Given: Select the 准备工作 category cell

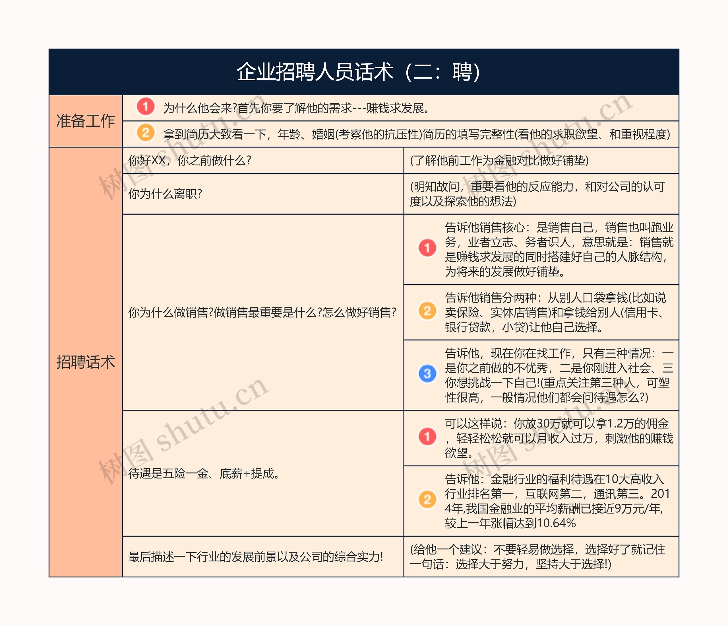Looking at the screenshot, I should pyautogui.click(x=86, y=121).
